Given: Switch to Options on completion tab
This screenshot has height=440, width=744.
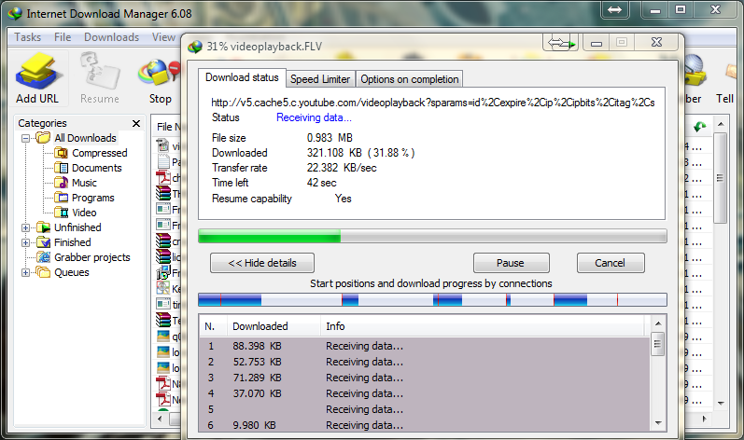Looking at the screenshot, I should pyautogui.click(x=410, y=79).
